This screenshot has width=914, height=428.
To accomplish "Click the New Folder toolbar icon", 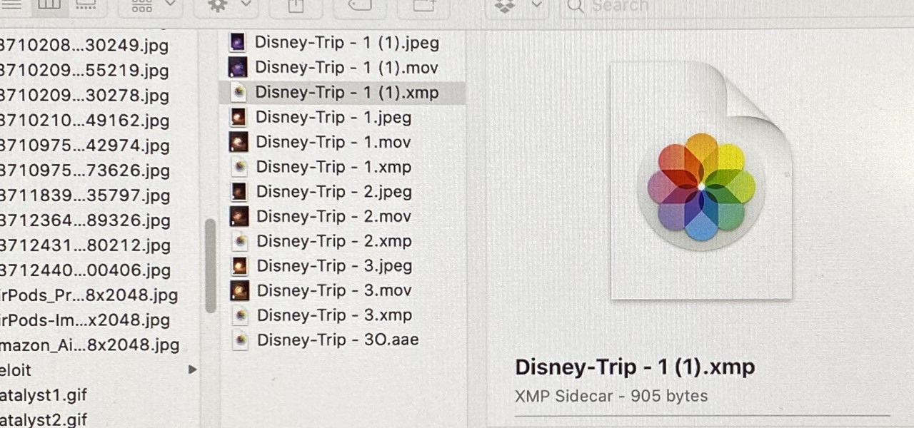I will (x=424, y=6).
